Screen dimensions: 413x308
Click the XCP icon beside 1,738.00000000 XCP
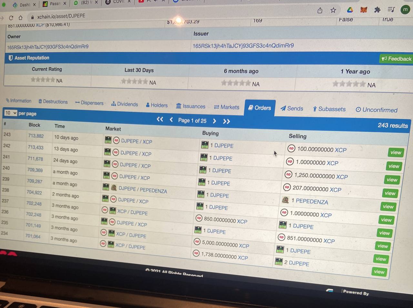[196, 253]
